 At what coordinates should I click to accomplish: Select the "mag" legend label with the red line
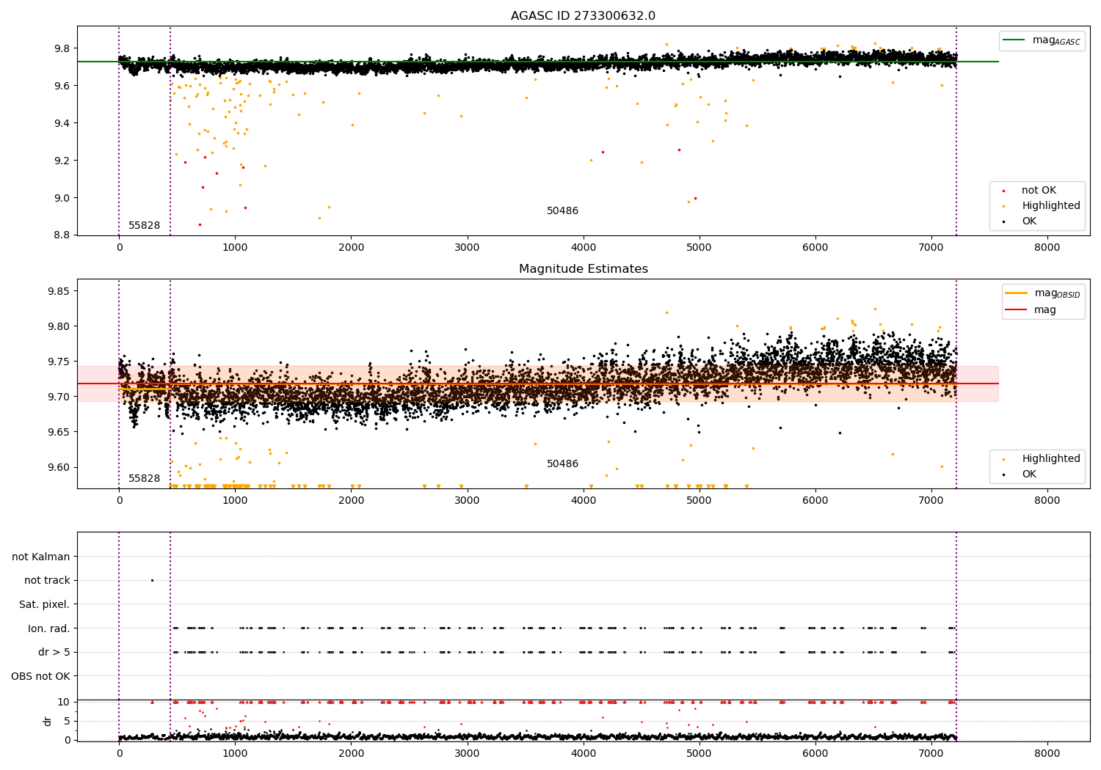(1045, 310)
